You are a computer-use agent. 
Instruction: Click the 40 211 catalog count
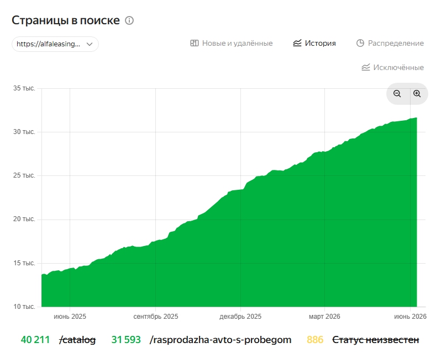35,340
